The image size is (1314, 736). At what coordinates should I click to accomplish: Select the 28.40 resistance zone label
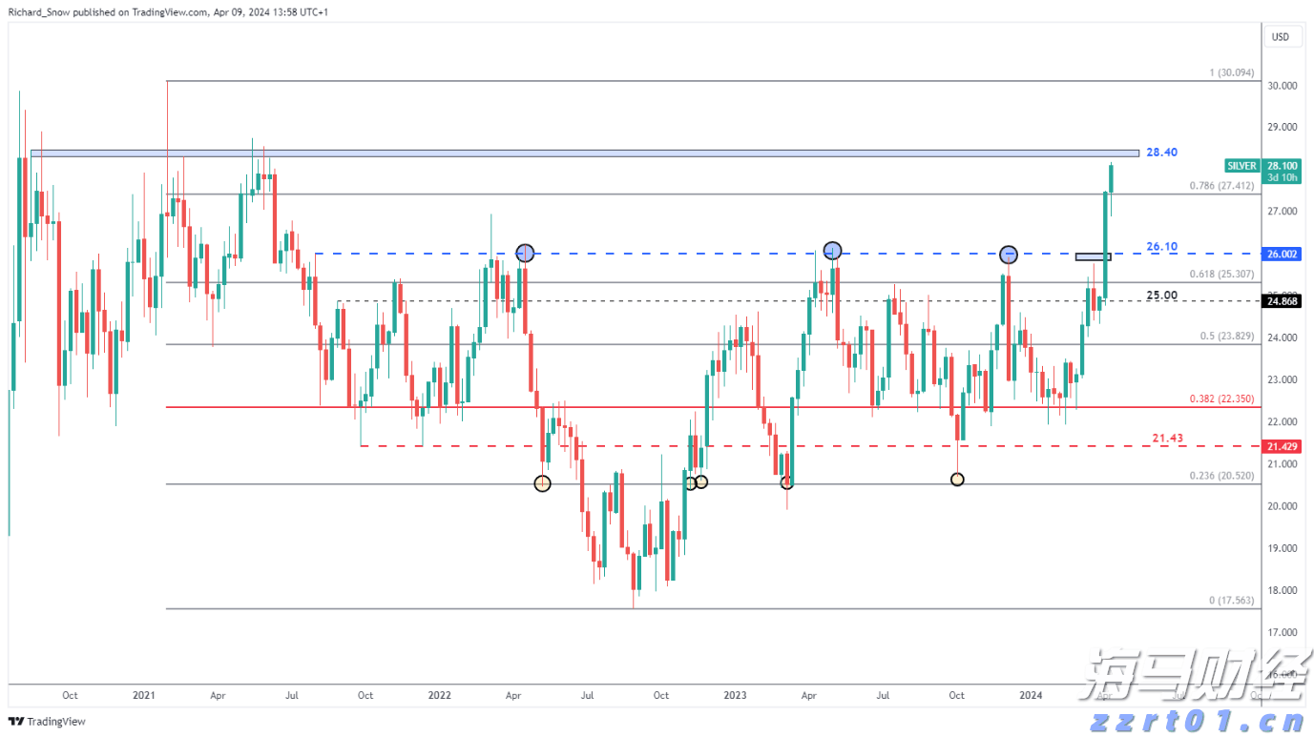(x=1160, y=152)
